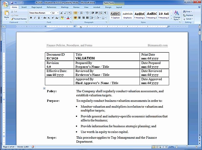Open multilevel list options
This screenshot has height=150, width=202.
[88, 13]
